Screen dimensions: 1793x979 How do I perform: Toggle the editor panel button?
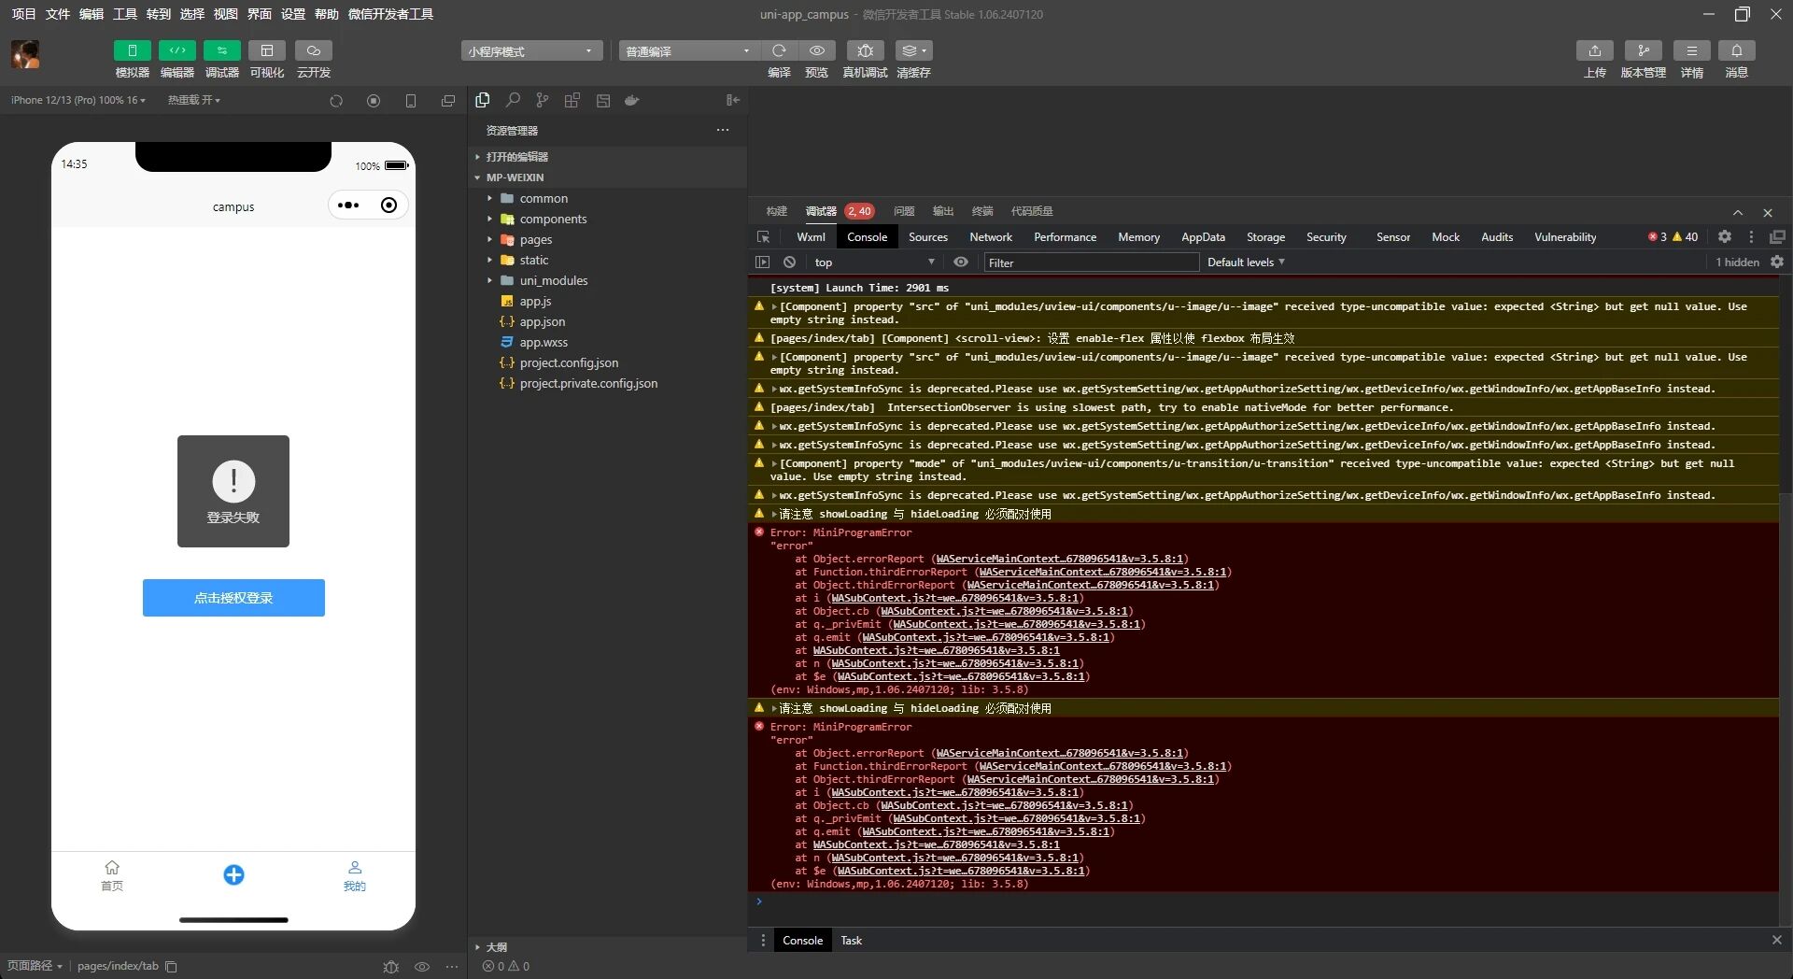[x=176, y=50]
